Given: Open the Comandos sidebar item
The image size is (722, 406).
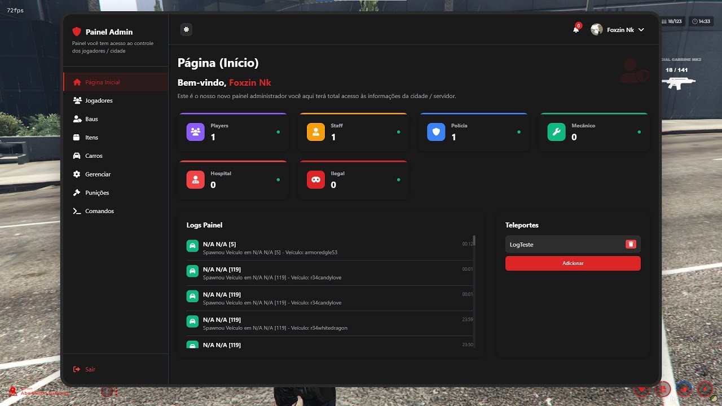Looking at the screenshot, I should coord(116,211).
